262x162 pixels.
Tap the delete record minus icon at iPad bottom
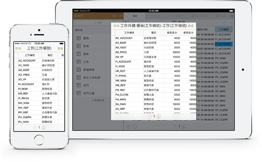click(134, 127)
